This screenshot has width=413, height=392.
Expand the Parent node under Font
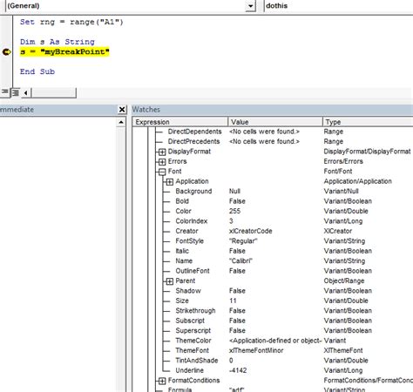tap(170, 281)
